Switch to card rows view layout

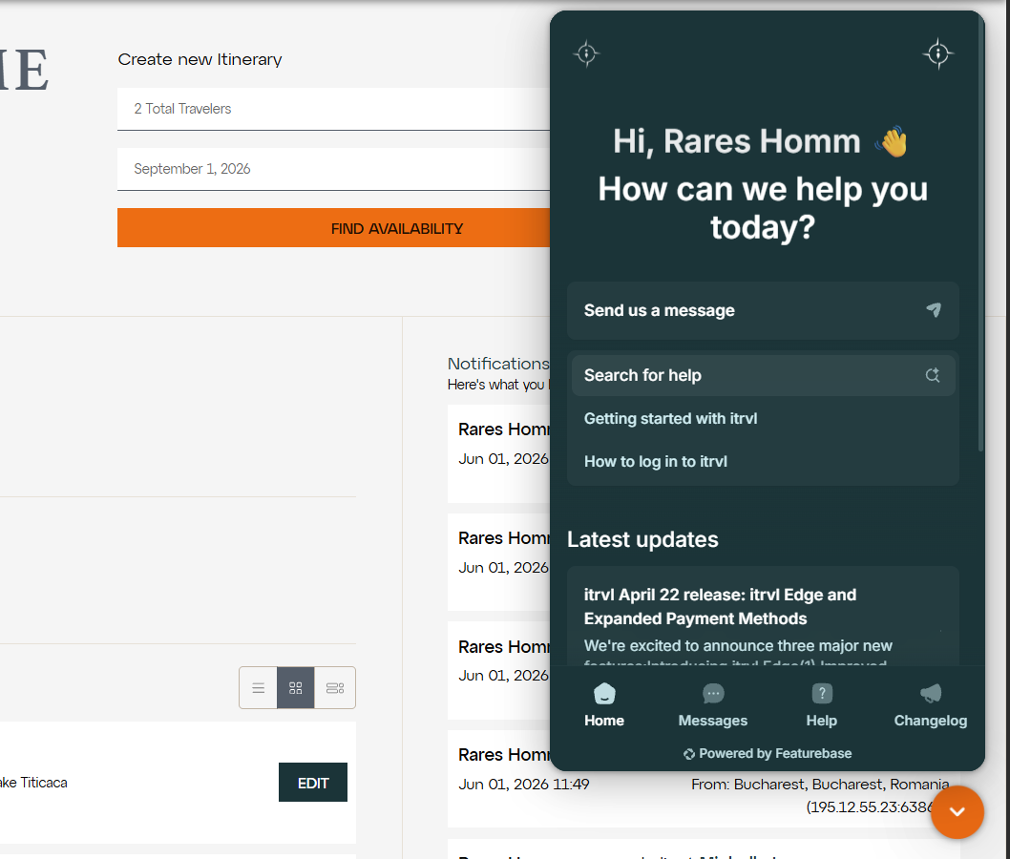[335, 688]
